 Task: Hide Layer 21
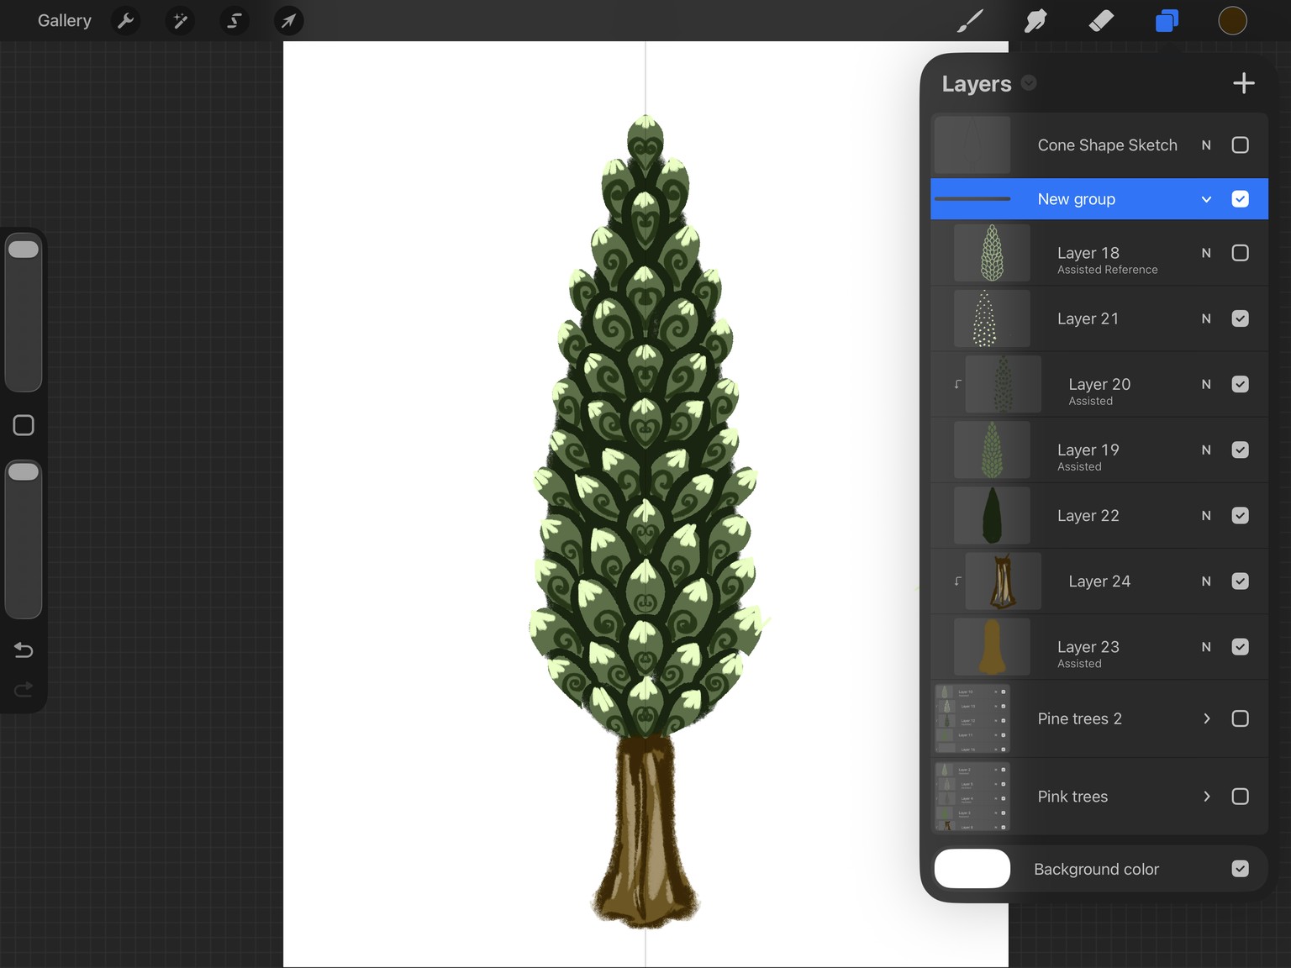tap(1240, 318)
